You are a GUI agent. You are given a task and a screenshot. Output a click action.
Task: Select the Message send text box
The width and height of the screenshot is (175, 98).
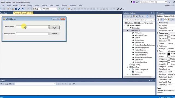32,27
